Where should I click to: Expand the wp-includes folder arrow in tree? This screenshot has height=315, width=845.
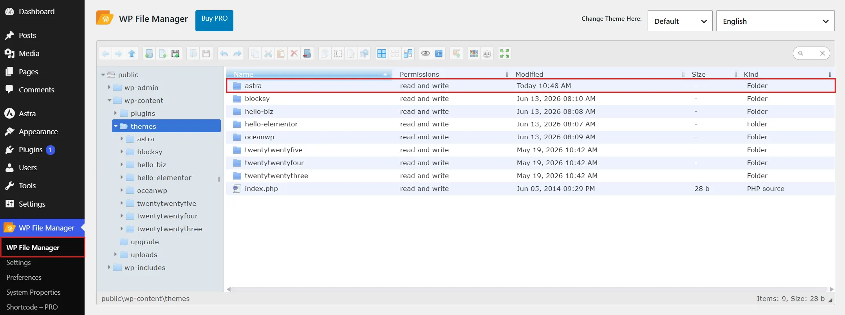[109, 267]
